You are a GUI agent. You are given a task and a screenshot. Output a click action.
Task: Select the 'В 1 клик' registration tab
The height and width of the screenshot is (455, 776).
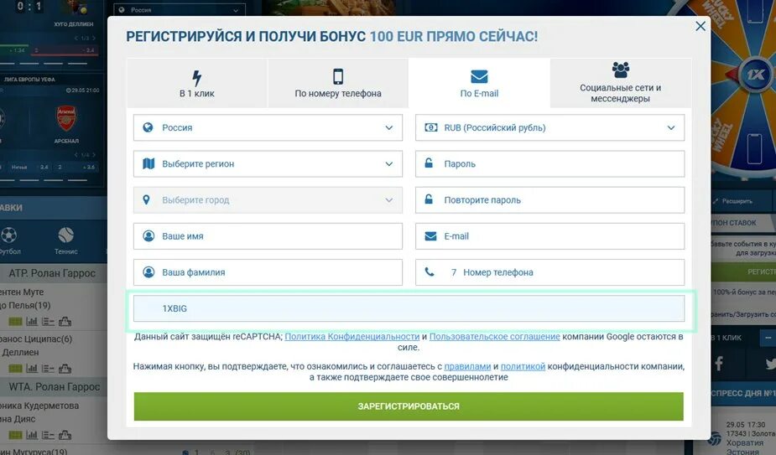197,83
